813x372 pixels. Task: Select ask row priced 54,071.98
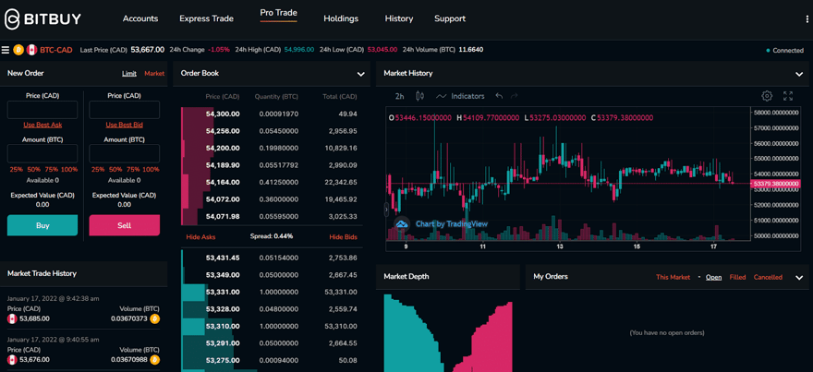tap(273, 217)
